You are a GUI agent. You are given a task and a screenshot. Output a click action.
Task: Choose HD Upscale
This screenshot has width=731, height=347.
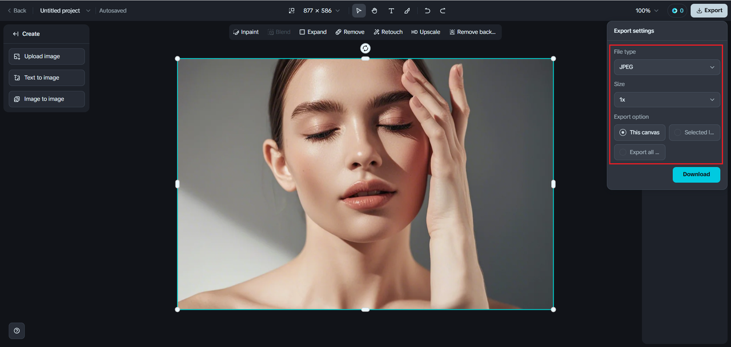pos(426,32)
